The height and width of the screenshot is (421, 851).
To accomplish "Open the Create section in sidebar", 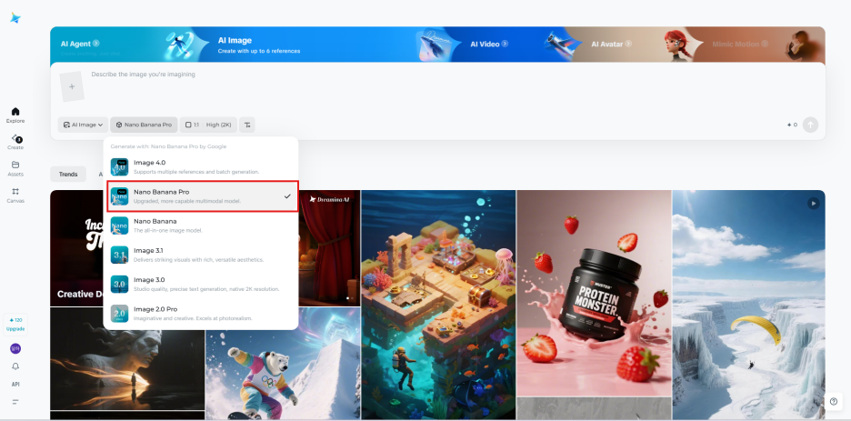I will click(x=15, y=142).
